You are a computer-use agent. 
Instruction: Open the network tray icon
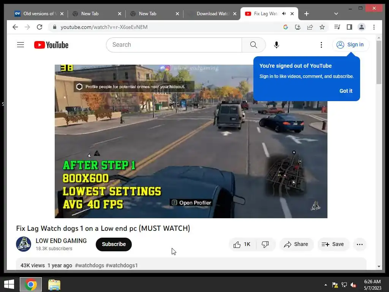pos(344,285)
